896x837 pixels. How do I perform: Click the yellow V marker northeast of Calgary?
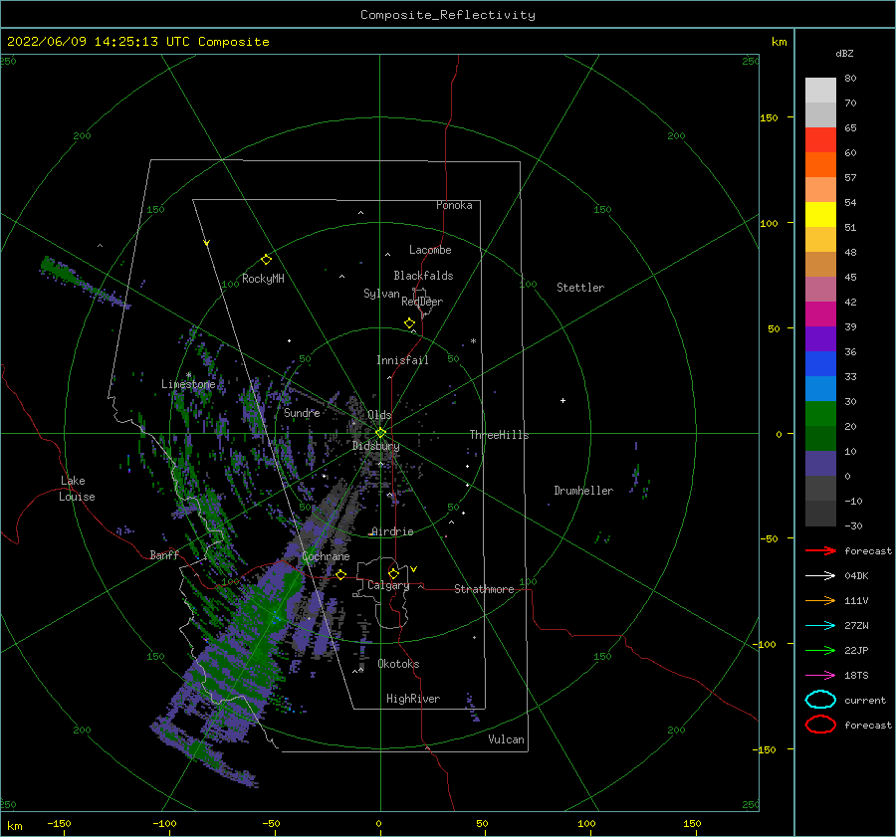coord(413,569)
